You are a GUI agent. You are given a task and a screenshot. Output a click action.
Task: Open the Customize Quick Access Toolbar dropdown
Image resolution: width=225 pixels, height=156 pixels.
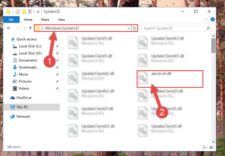click(38, 12)
